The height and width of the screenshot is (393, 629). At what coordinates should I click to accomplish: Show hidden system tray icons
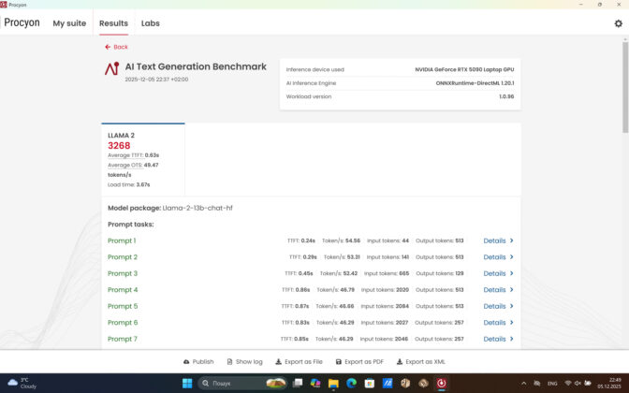523,384
